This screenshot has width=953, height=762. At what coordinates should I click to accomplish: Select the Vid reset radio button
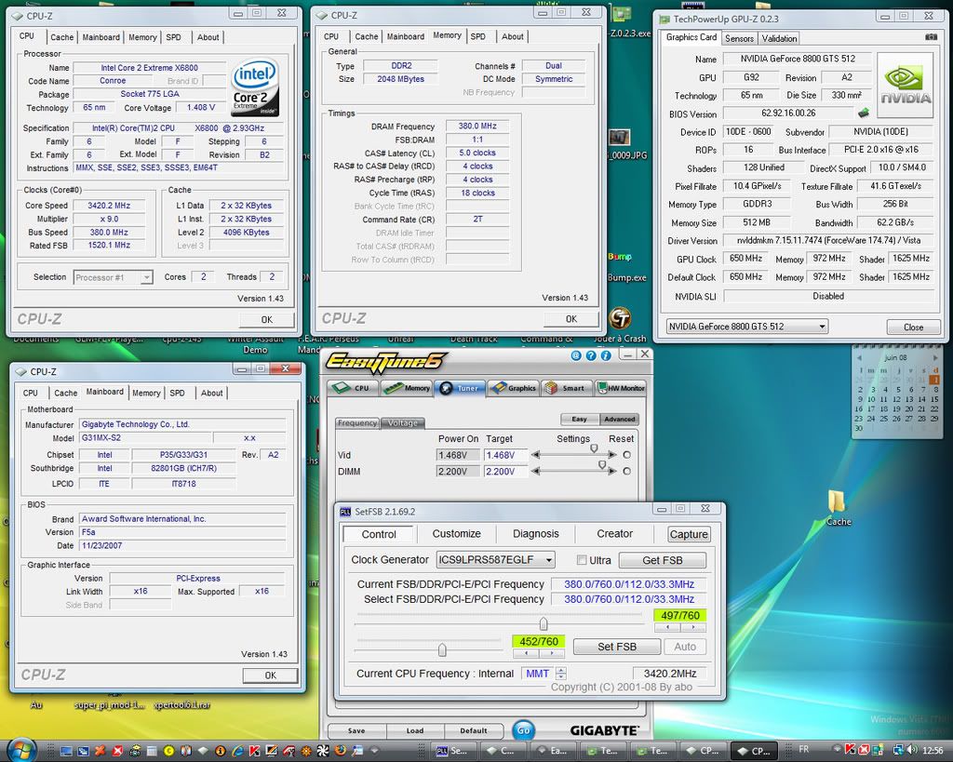pyautogui.click(x=626, y=455)
